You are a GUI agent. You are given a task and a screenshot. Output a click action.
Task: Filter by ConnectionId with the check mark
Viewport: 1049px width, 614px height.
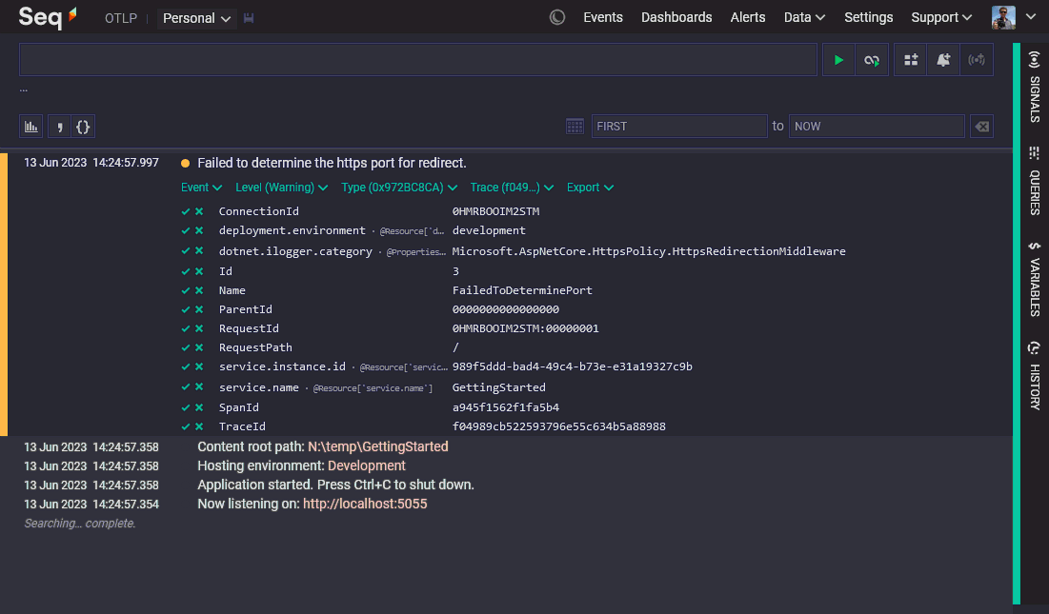point(186,211)
